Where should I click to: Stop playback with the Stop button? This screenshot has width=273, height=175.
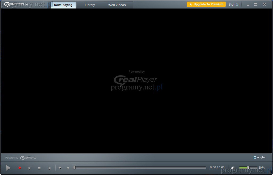(39, 168)
